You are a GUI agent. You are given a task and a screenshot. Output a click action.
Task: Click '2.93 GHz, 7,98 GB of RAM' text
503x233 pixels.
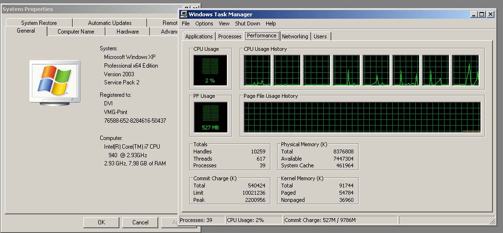tap(135, 163)
